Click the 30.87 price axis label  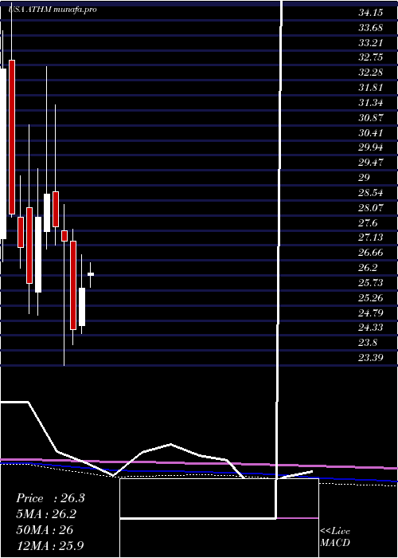[371, 118]
